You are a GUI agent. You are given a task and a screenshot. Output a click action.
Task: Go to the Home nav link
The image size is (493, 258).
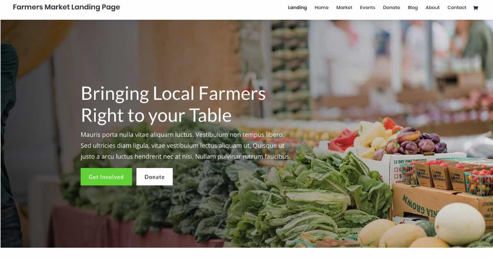click(322, 7)
